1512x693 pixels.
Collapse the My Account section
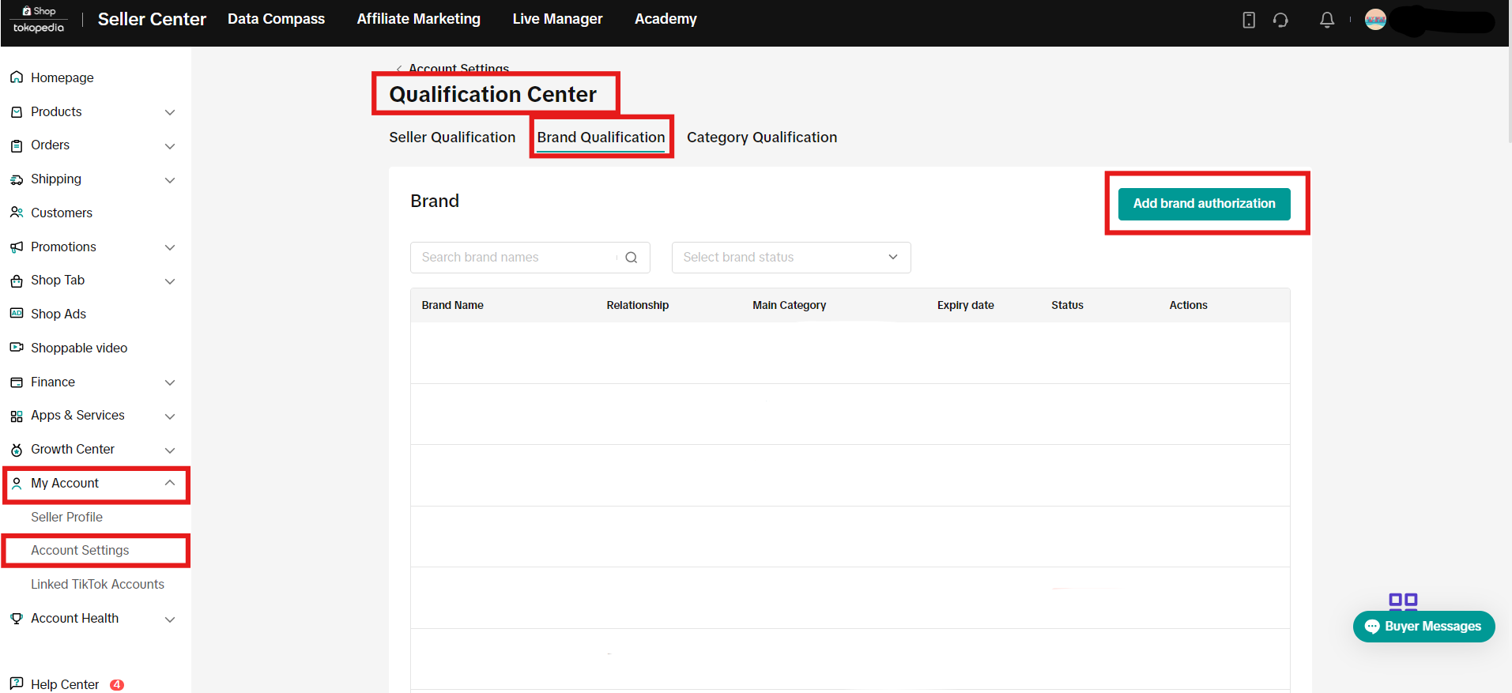click(x=170, y=483)
